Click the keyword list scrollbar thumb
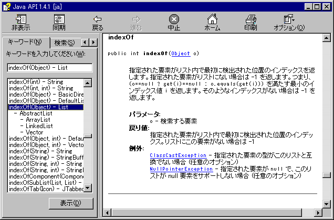This screenshot has height=220, width=334. (88, 137)
